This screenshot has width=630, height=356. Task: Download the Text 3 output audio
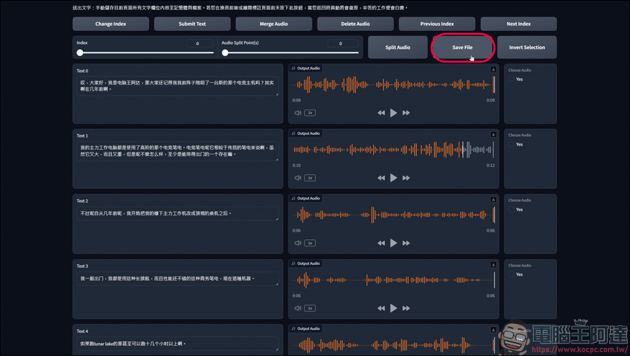[x=493, y=265]
